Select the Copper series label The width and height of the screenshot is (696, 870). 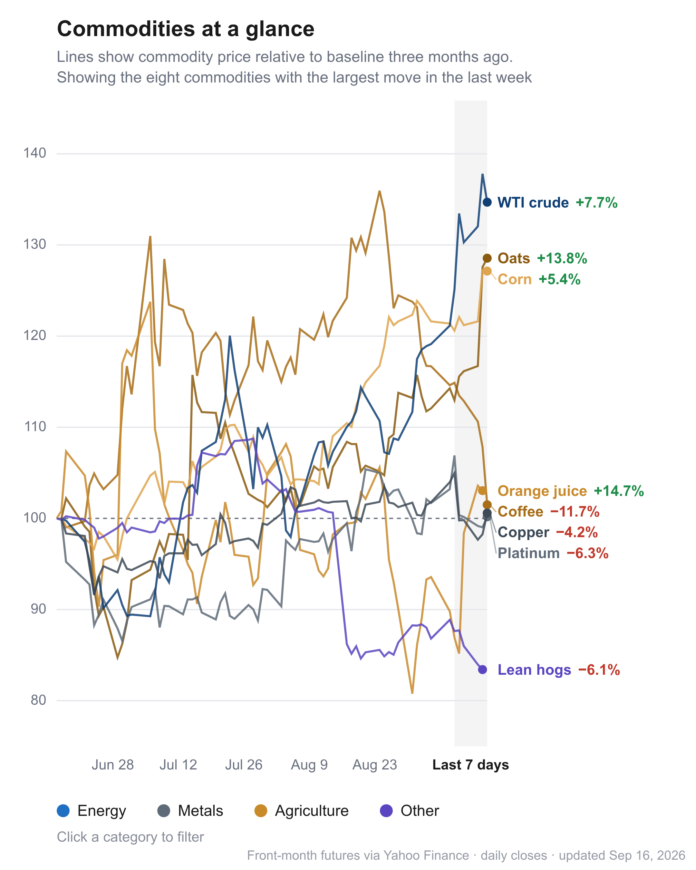point(523,532)
